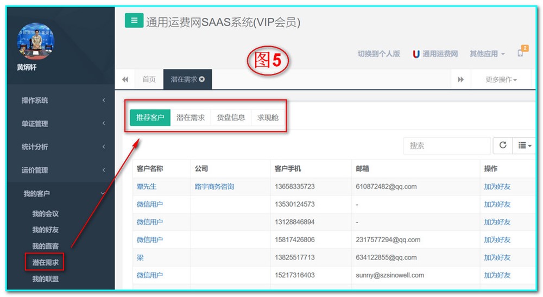
Task: Click email sunny@szsinowell.com
Action: (390, 275)
